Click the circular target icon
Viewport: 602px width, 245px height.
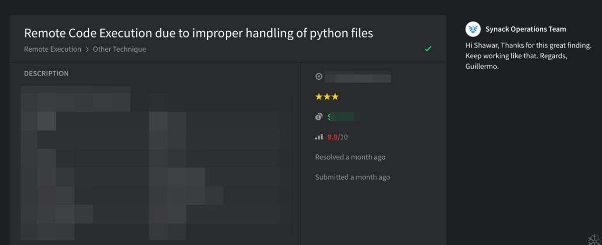(319, 77)
